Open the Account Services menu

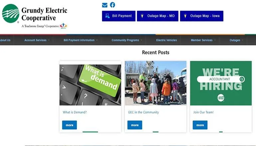36,40
